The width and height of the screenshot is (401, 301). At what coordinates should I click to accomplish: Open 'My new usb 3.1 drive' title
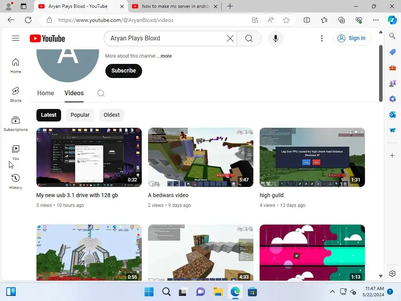(x=77, y=195)
